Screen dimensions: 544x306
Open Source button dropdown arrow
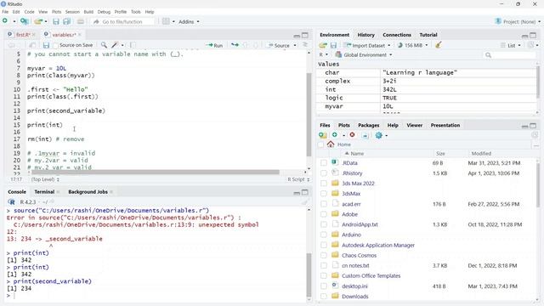click(295, 45)
